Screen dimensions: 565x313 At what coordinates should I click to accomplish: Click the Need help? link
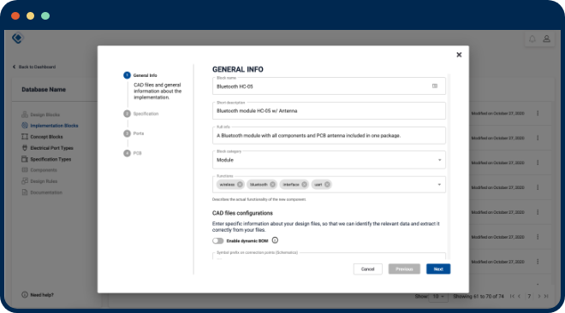(38, 295)
